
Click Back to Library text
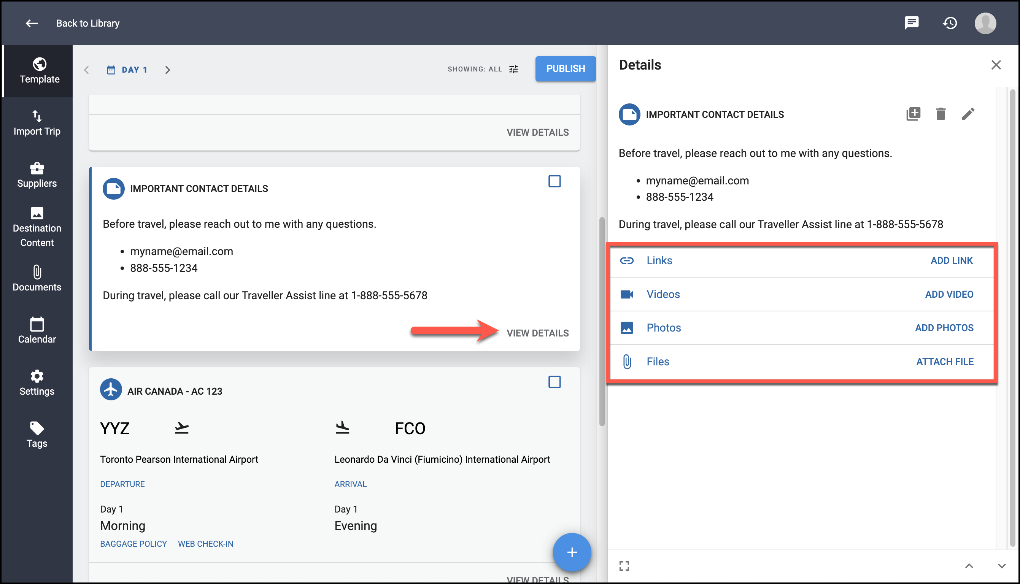coord(88,23)
